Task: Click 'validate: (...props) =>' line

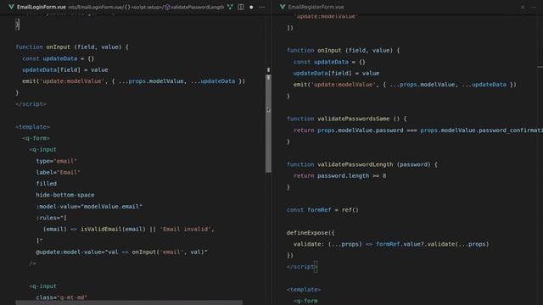Action: (391, 244)
